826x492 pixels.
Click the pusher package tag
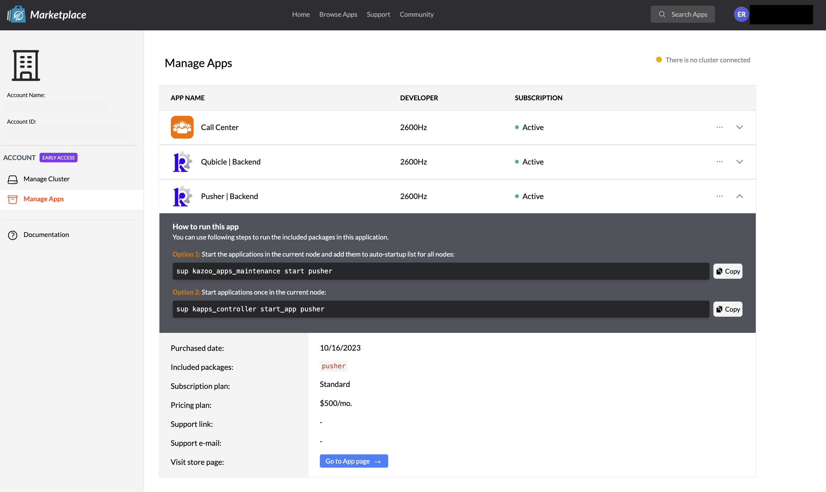(x=333, y=366)
